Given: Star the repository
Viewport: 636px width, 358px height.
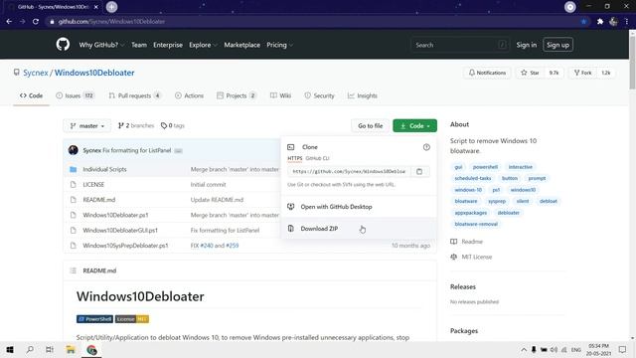Looking at the screenshot, I should 530,73.
